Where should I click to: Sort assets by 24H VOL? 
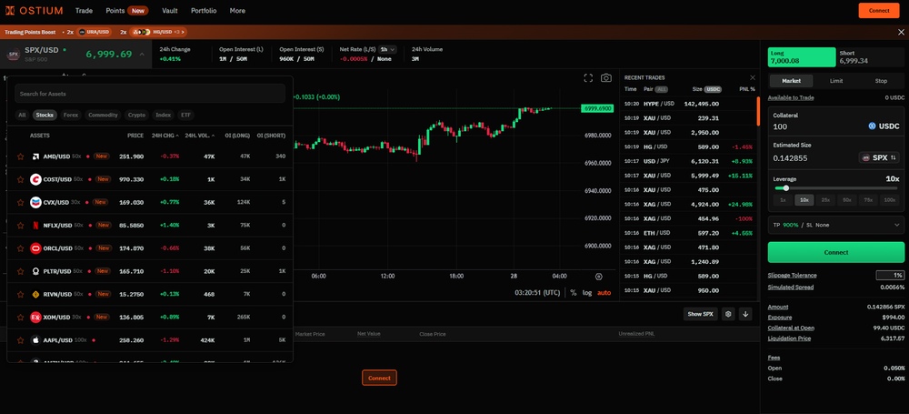tap(199, 136)
